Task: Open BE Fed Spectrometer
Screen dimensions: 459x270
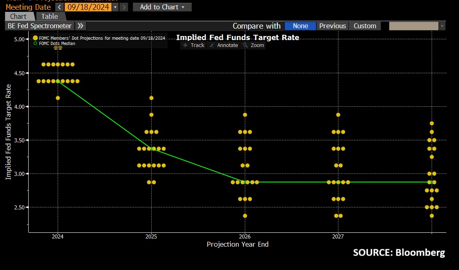Action: click(39, 25)
